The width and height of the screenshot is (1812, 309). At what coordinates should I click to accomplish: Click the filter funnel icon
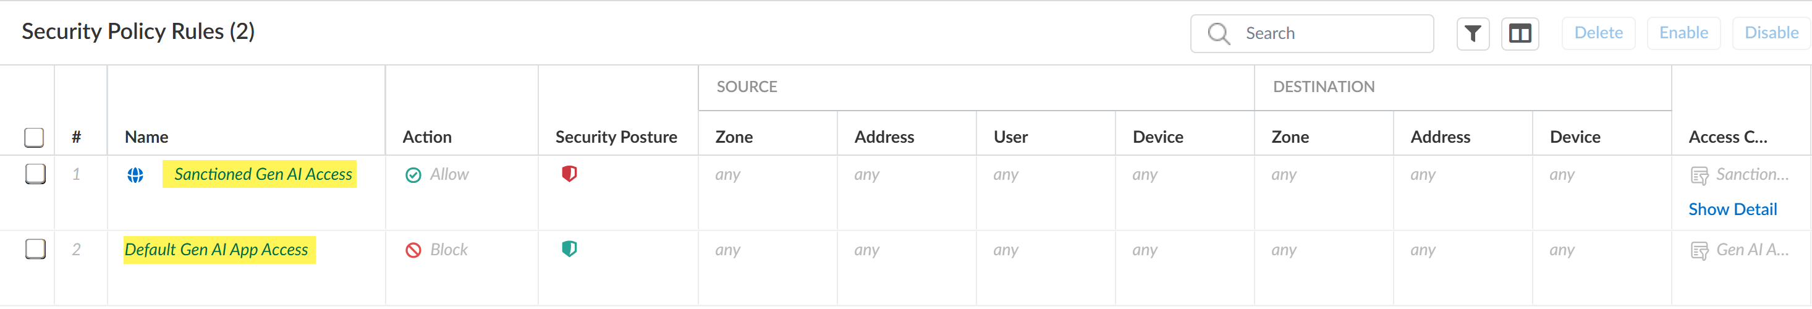[x=1472, y=33]
